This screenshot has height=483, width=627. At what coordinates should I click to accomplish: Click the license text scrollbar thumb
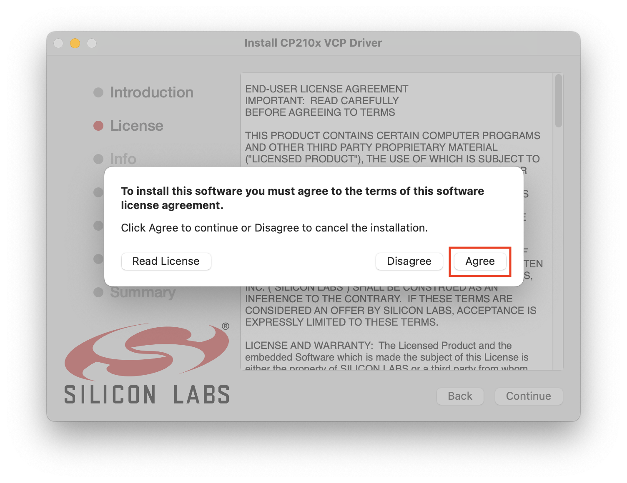tap(559, 101)
